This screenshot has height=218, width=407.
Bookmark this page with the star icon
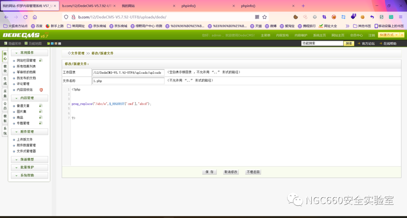265,17
